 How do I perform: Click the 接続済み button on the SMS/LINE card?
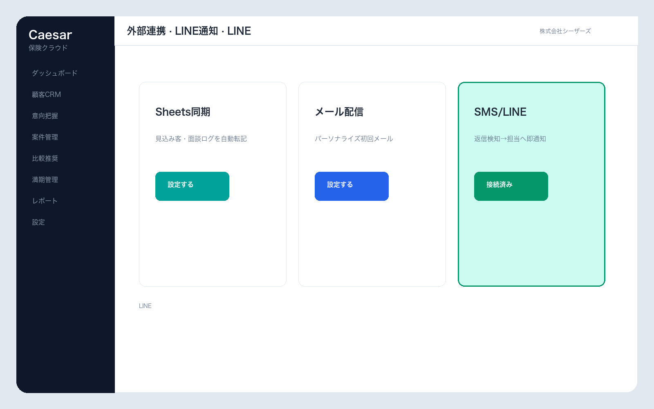tap(511, 186)
